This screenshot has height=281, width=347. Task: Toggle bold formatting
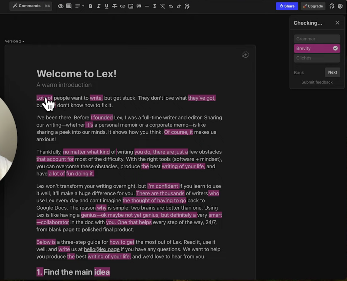pyautogui.click(x=90, y=6)
